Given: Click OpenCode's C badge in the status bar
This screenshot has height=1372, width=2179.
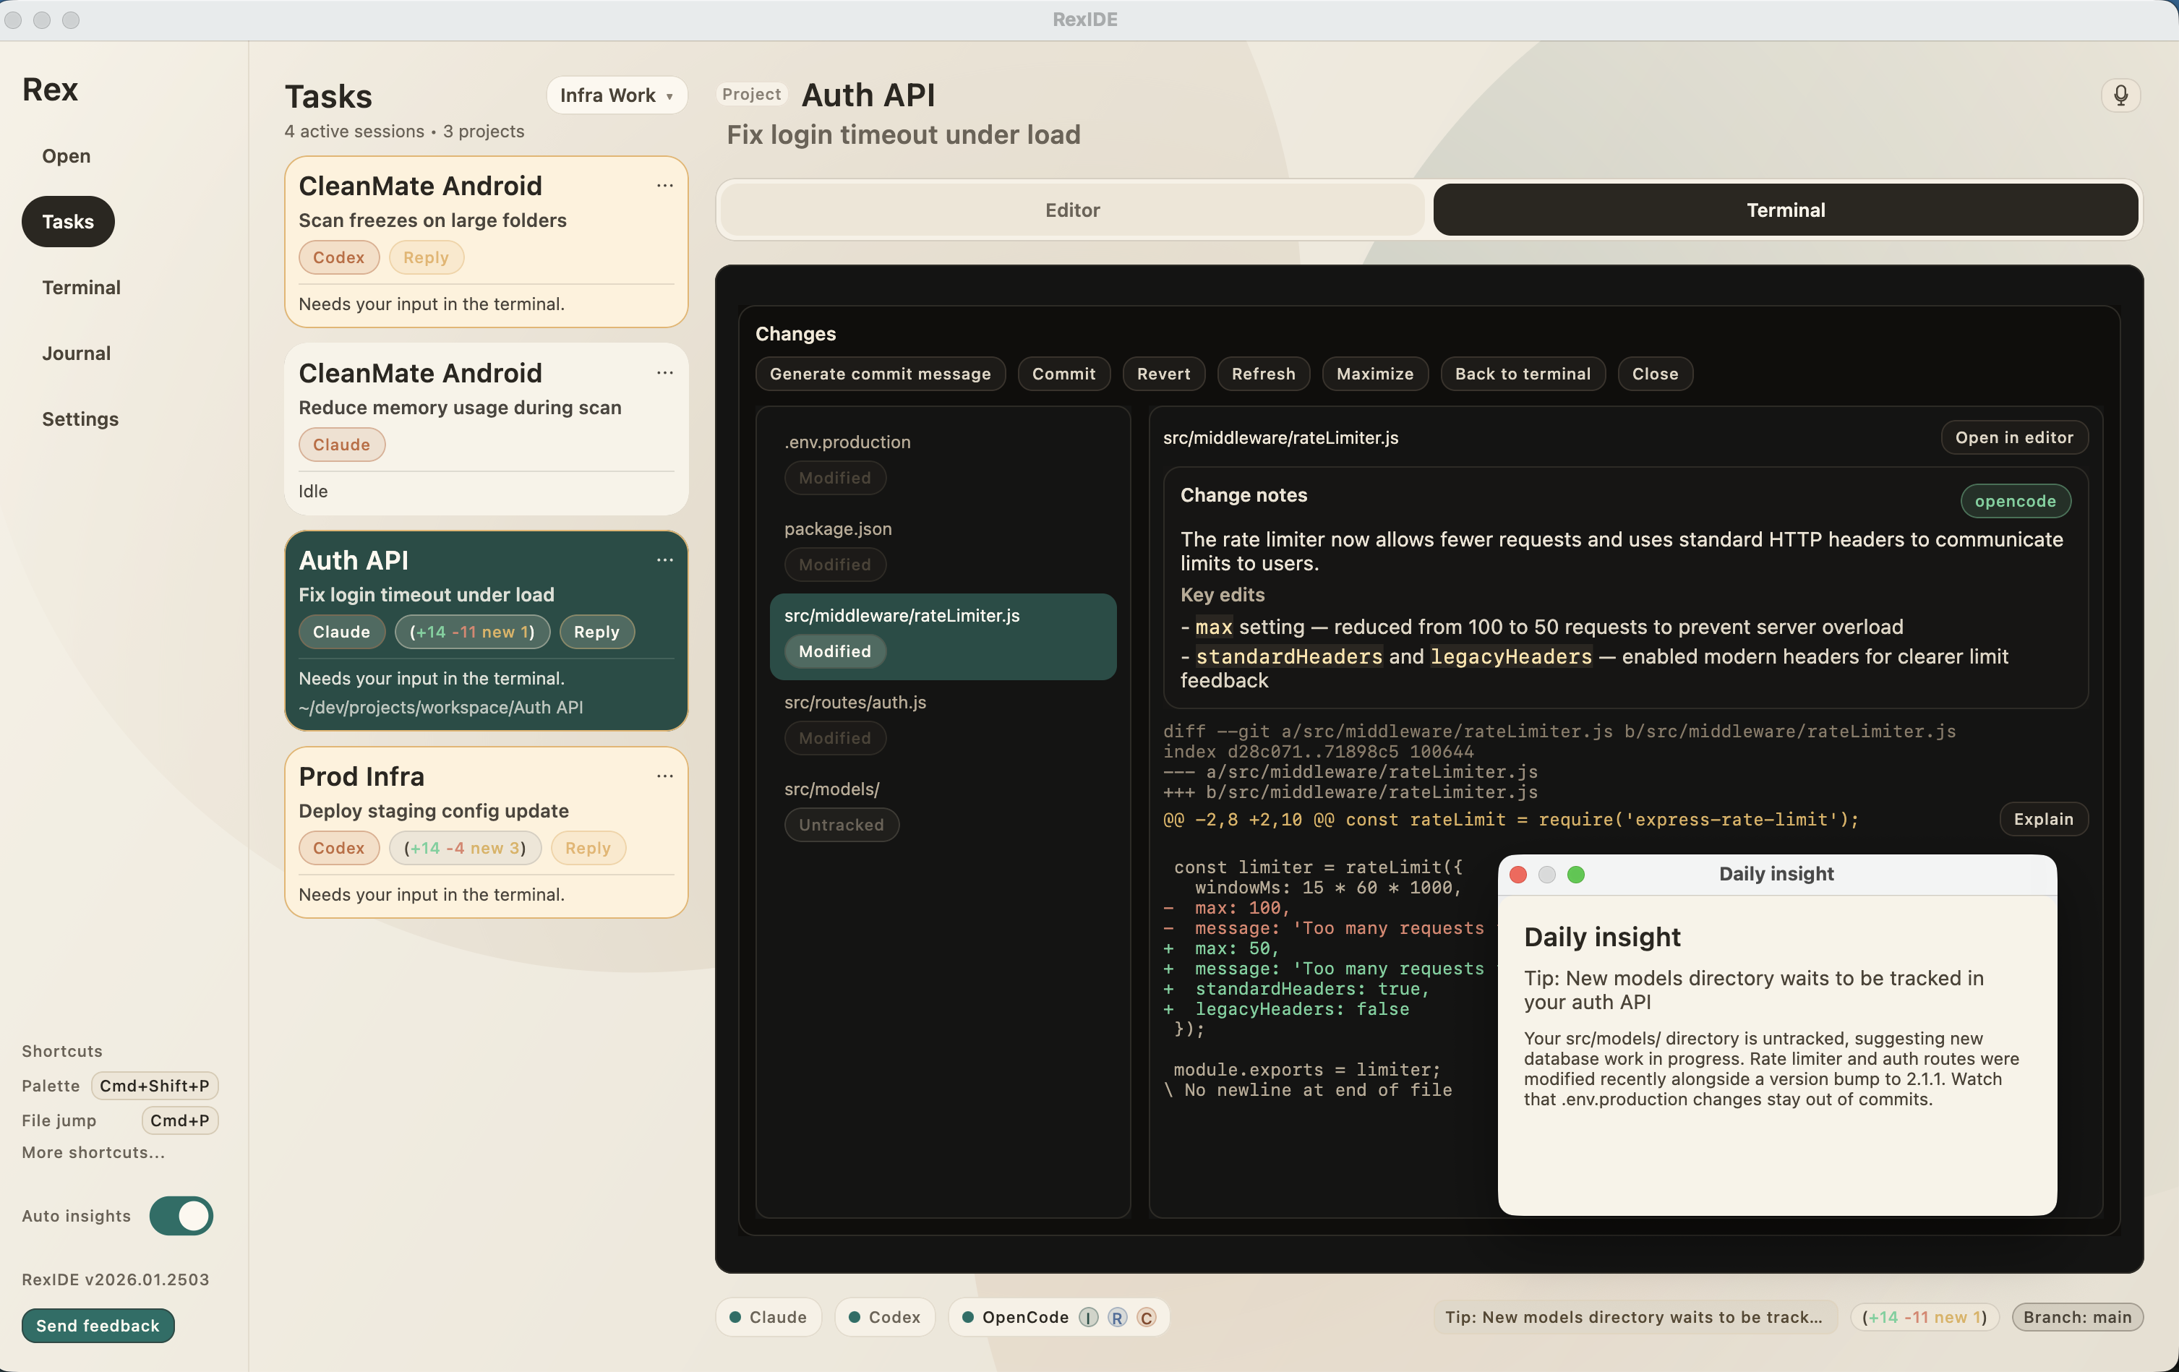Looking at the screenshot, I should 1147,1319.
